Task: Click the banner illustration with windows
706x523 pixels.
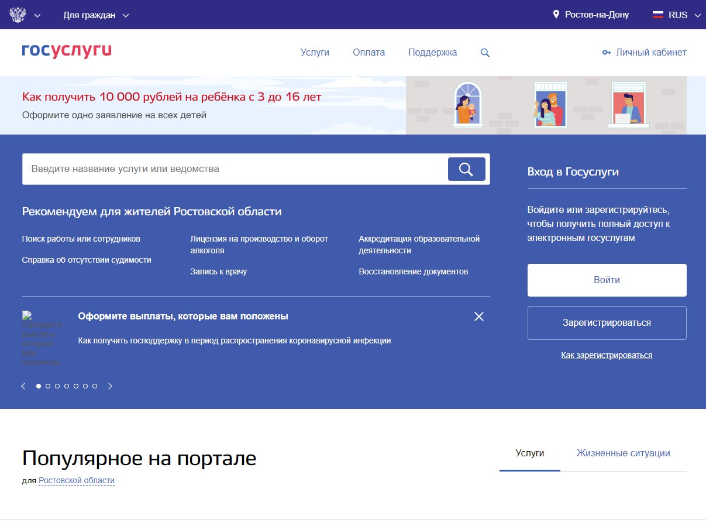Action: point(546,105)
